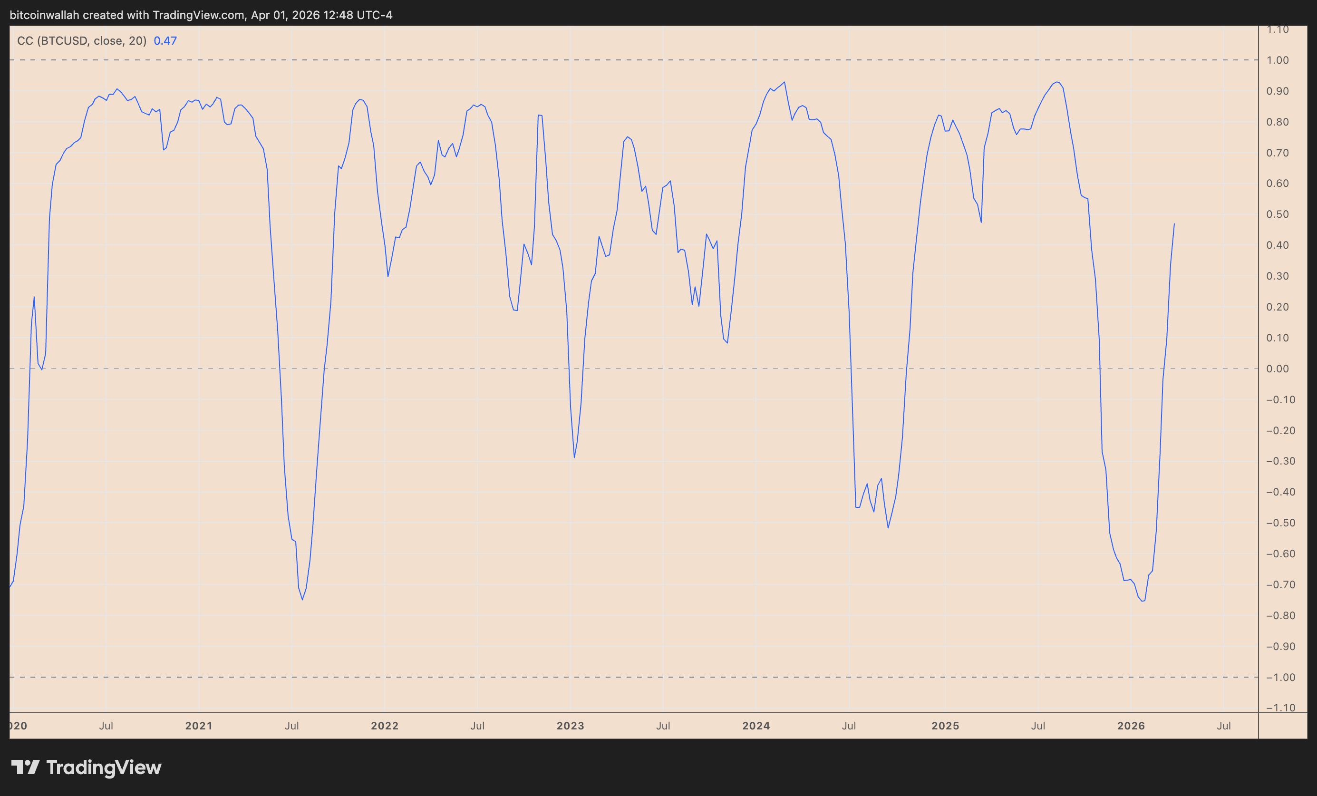Click the 2025 label on time axis
This screenshot has height=796, width=1317.
[x=945, y=726]
